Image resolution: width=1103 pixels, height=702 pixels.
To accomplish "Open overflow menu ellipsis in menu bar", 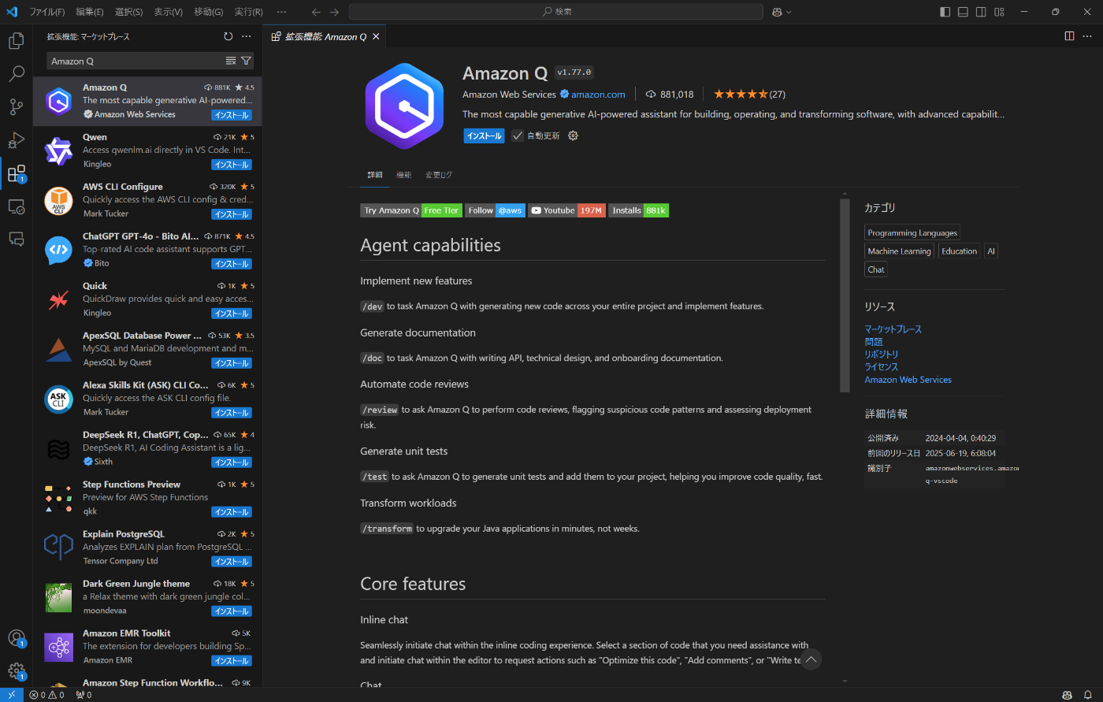I will coord(282,12).
